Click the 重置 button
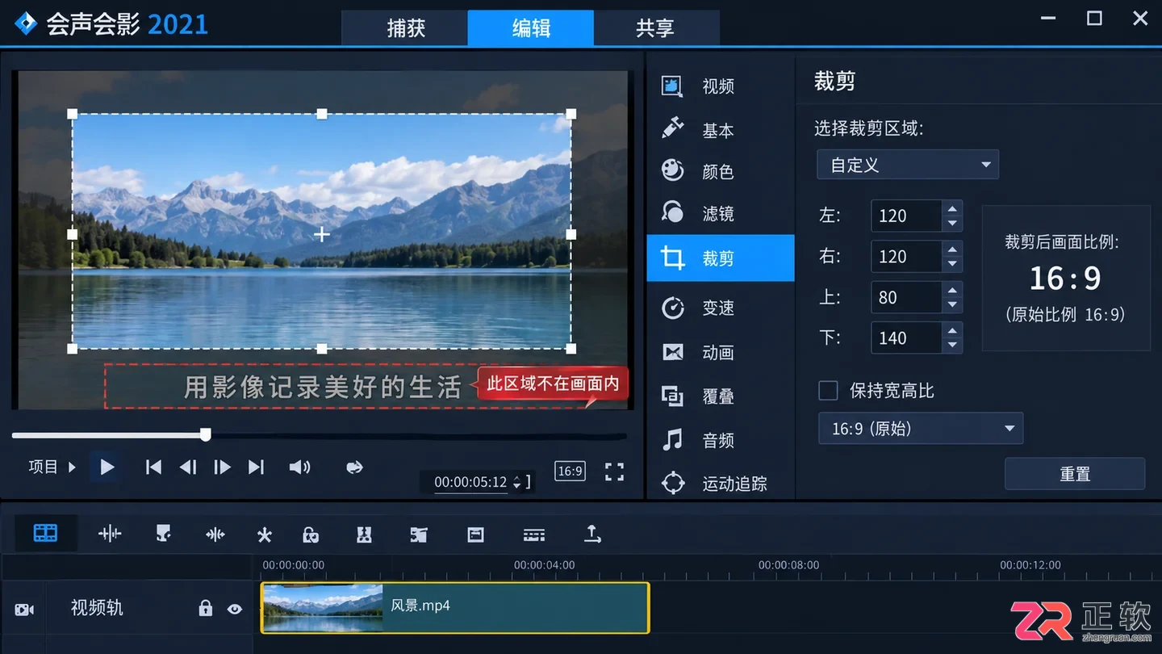The height and width of the screenshot is (654, 1162). click(1075, 474)
